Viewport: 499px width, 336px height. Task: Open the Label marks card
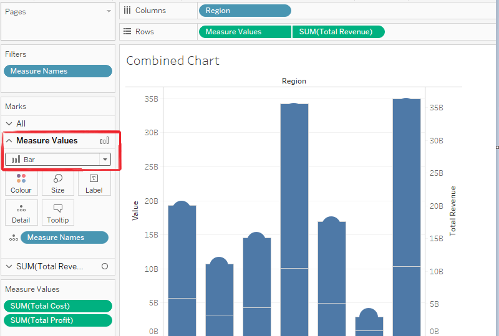click(x=94, y=183)
